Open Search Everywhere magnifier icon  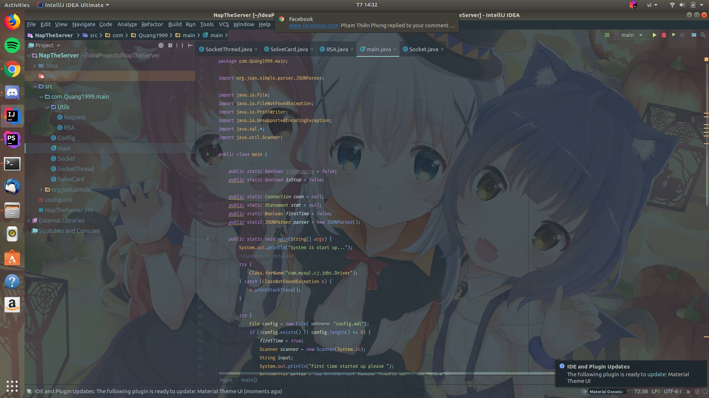pos(703,35)
